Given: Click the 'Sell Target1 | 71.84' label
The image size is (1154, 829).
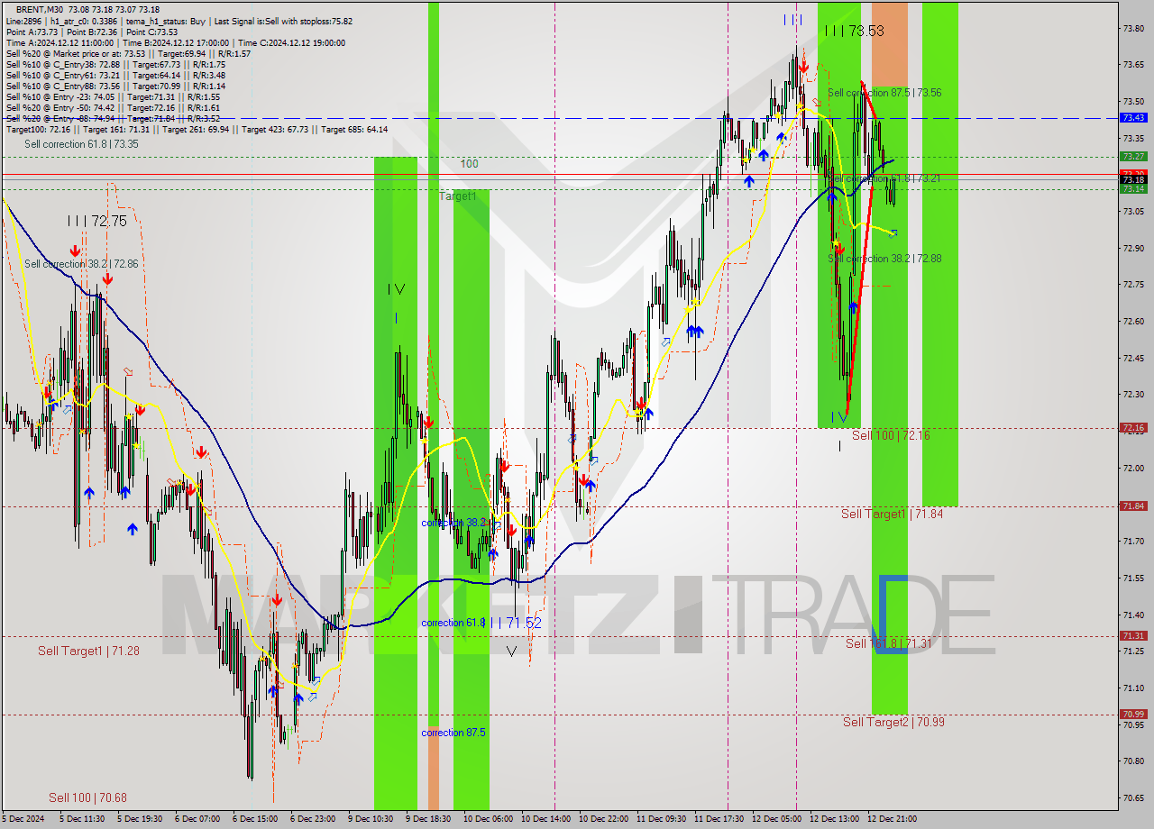Looking at the screenshot, I should [x=893, y=514].
